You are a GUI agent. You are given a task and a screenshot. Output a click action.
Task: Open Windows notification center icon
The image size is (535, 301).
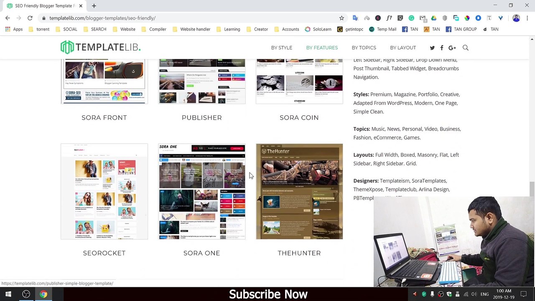pyautogui.click(x=524, y=294)
